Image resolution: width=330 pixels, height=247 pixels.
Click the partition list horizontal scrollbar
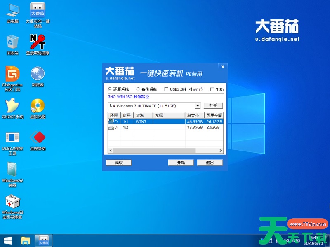pos(165,151)
